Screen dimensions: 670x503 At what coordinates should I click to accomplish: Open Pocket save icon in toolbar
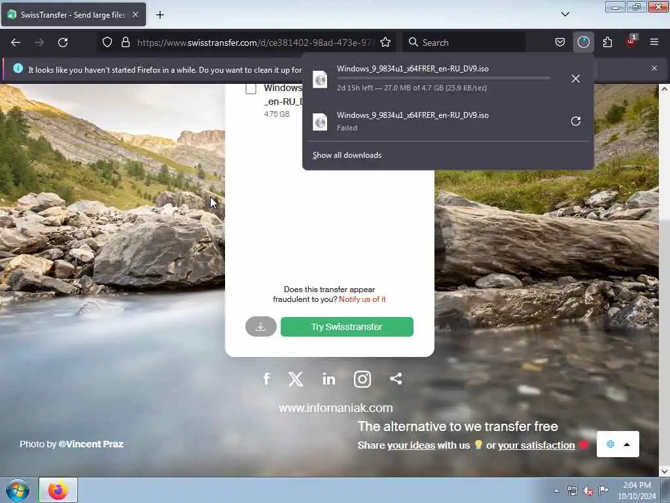coord(560,43)
